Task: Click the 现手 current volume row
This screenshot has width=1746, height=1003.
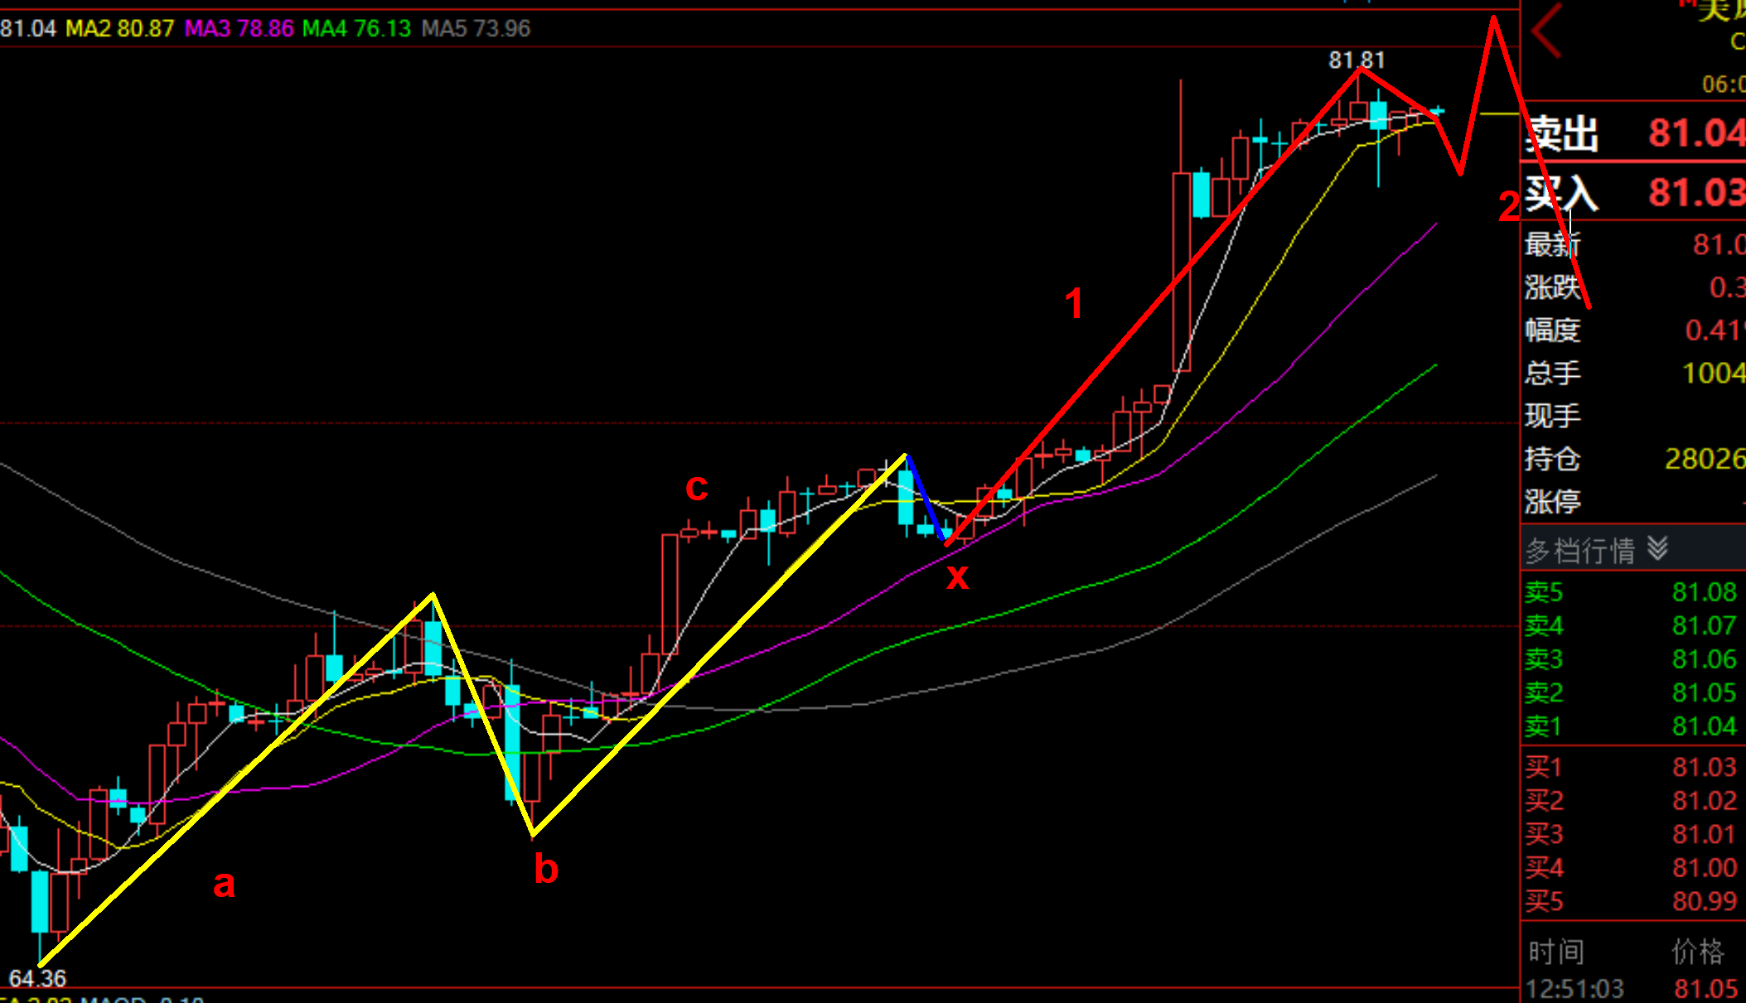Action: click(1634, 416)
